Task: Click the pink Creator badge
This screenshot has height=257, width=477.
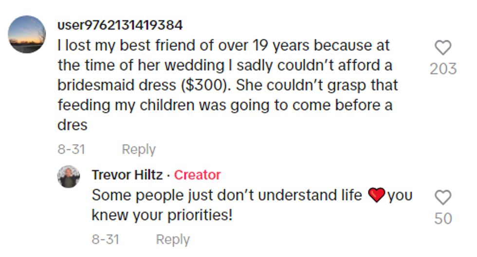Action: [x=197, y=175]
